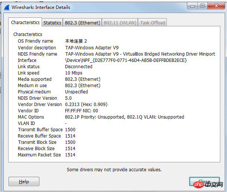
Task: Select Receive Buffer Space value 1514
Action: 70,136
